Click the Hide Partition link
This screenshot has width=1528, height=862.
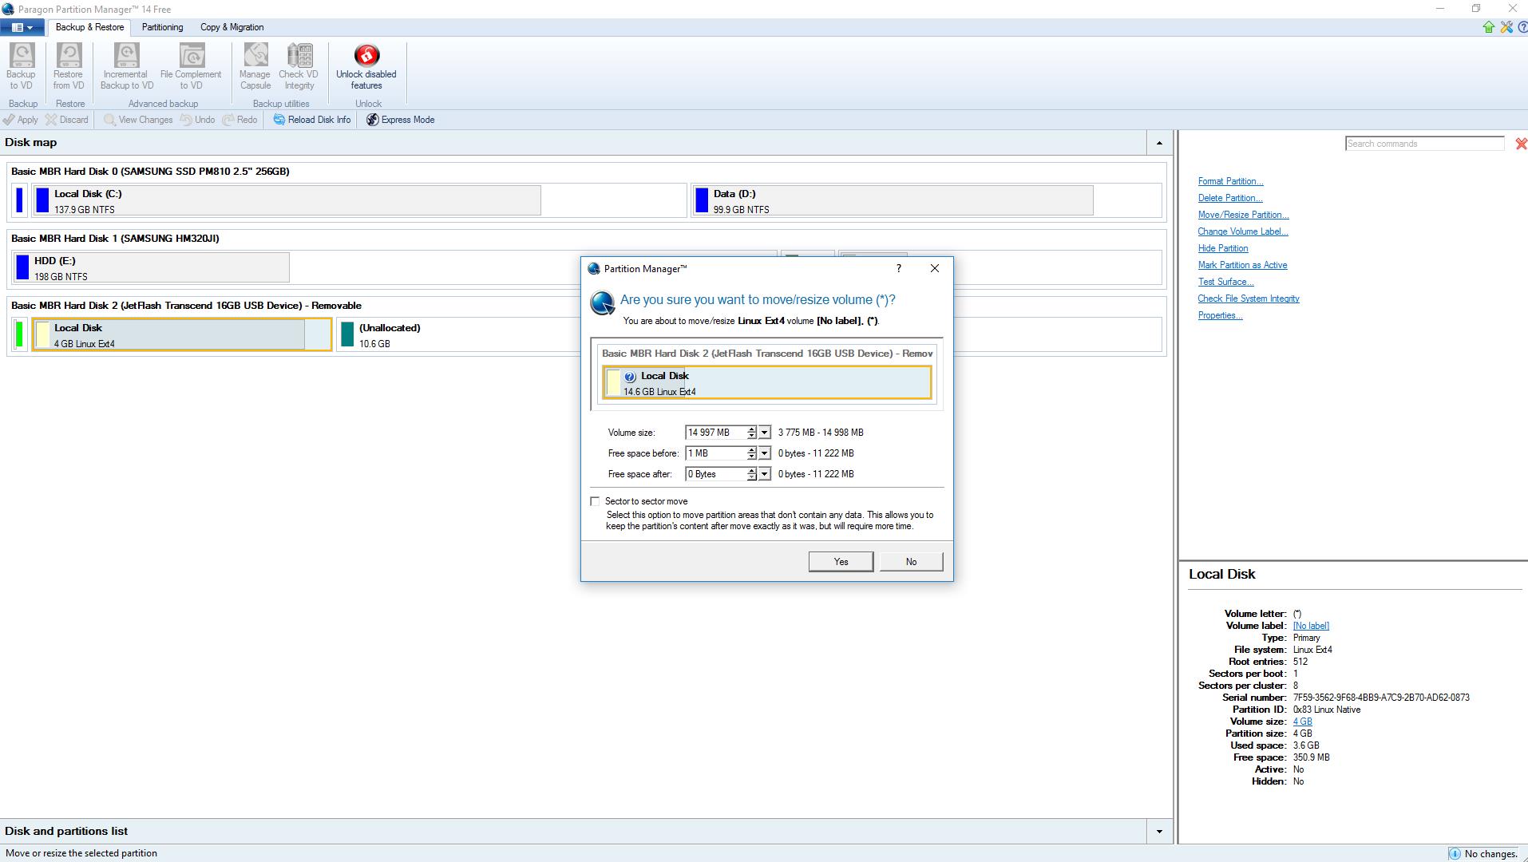pyautogui.click(x=1223, y=248)
